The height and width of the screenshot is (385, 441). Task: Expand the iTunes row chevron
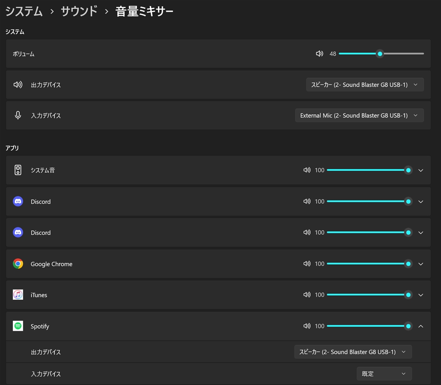421,295
